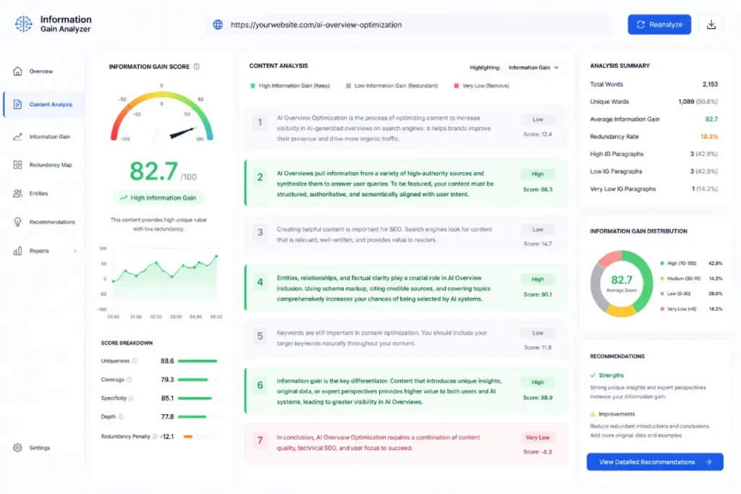741x494 pixels.
Task: Click the Strengths checkmark icon
Action: pos(593,375)
